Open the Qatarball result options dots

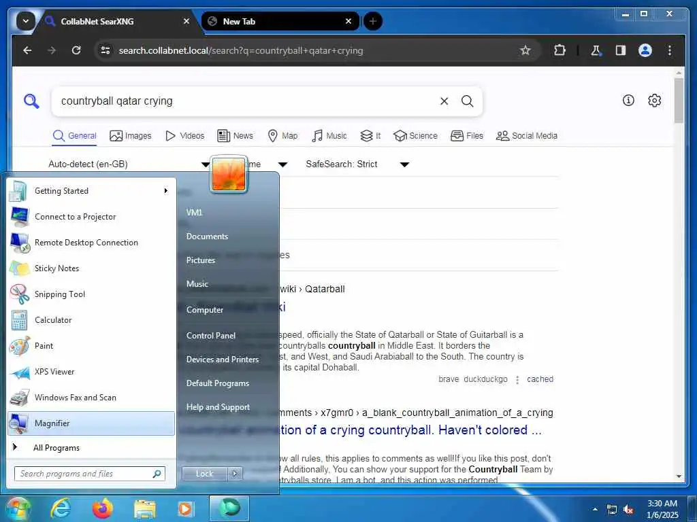click(517, 379)
